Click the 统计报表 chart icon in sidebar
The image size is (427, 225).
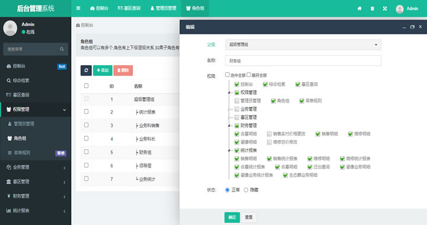[x=9, y=210]
